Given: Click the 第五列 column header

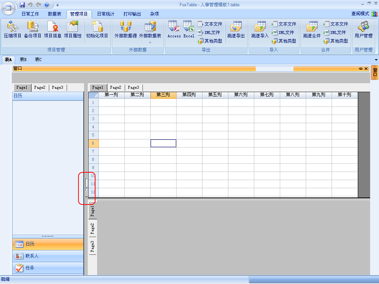Looking at the screenshot, I should tap(215, 95).
